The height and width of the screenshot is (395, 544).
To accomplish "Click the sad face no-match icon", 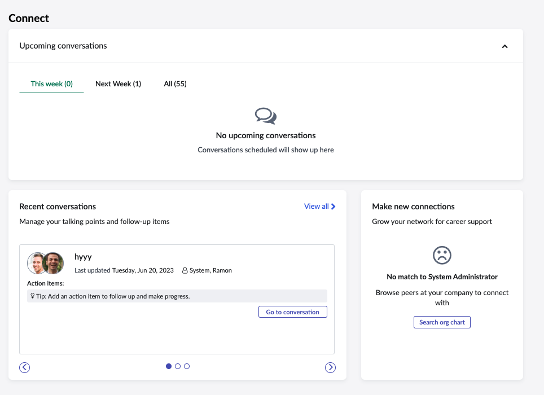I will (442, 255).
